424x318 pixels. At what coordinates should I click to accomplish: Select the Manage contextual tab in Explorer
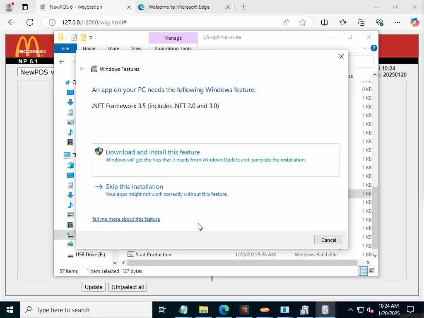tap(173, 38)
